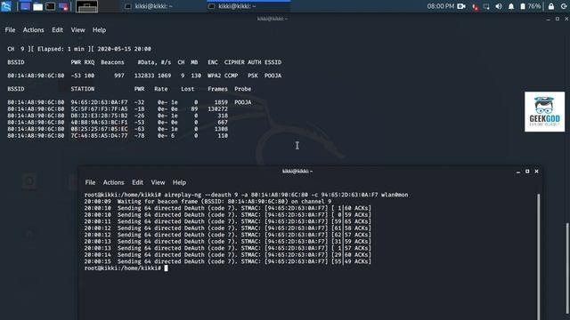The image size is (570, 320).
Task: Open the volume speaker tray icon
Action: point(499,6)
